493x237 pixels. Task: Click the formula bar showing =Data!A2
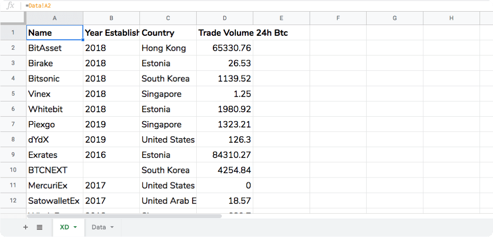point(258,6)
